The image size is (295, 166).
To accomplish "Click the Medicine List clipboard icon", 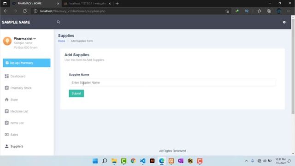I will click(x=7, y=111).
